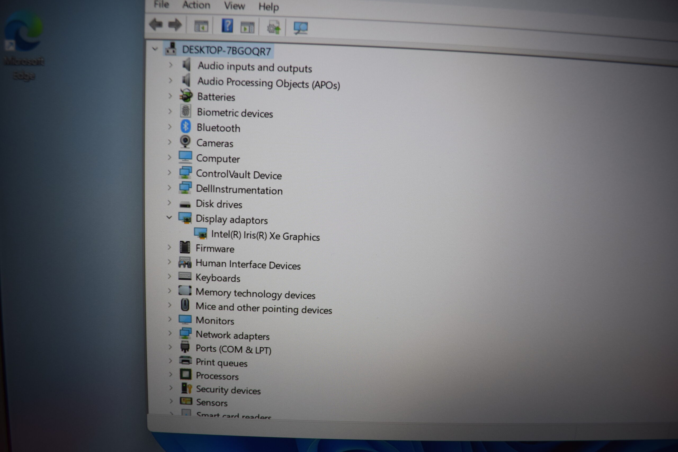This screenshot has width=678, height=452.
Task: Click Show/Hide Console Tree toolbar icon
Action: (x=201, y=26)
